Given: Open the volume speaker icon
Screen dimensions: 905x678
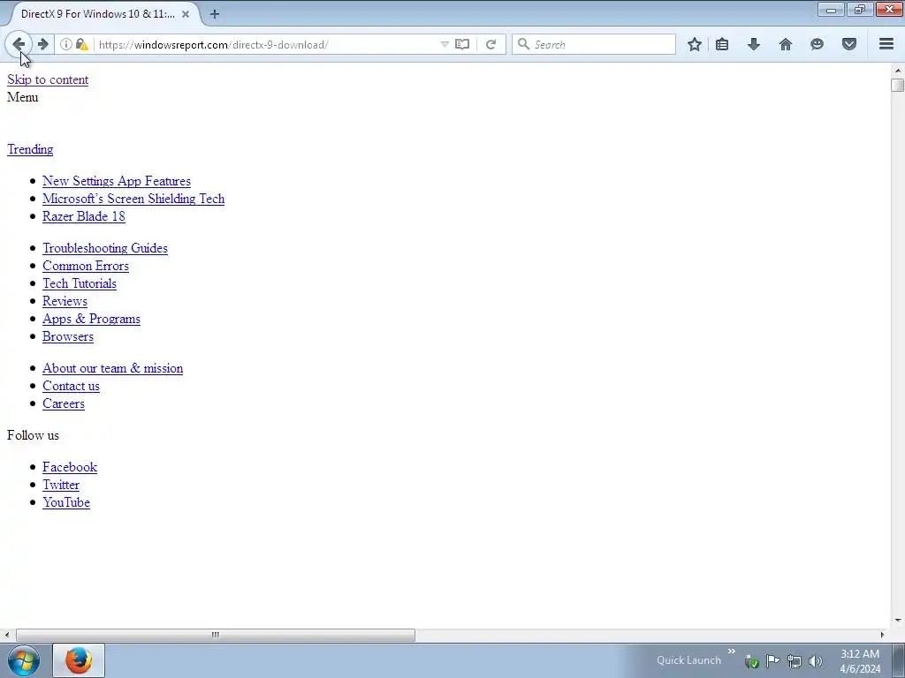Looking at the screenshot, I should click(x=816, y=661).
